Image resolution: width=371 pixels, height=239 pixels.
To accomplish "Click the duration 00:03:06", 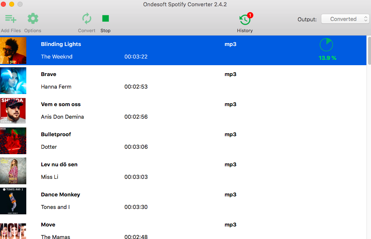I will [136, 147].
